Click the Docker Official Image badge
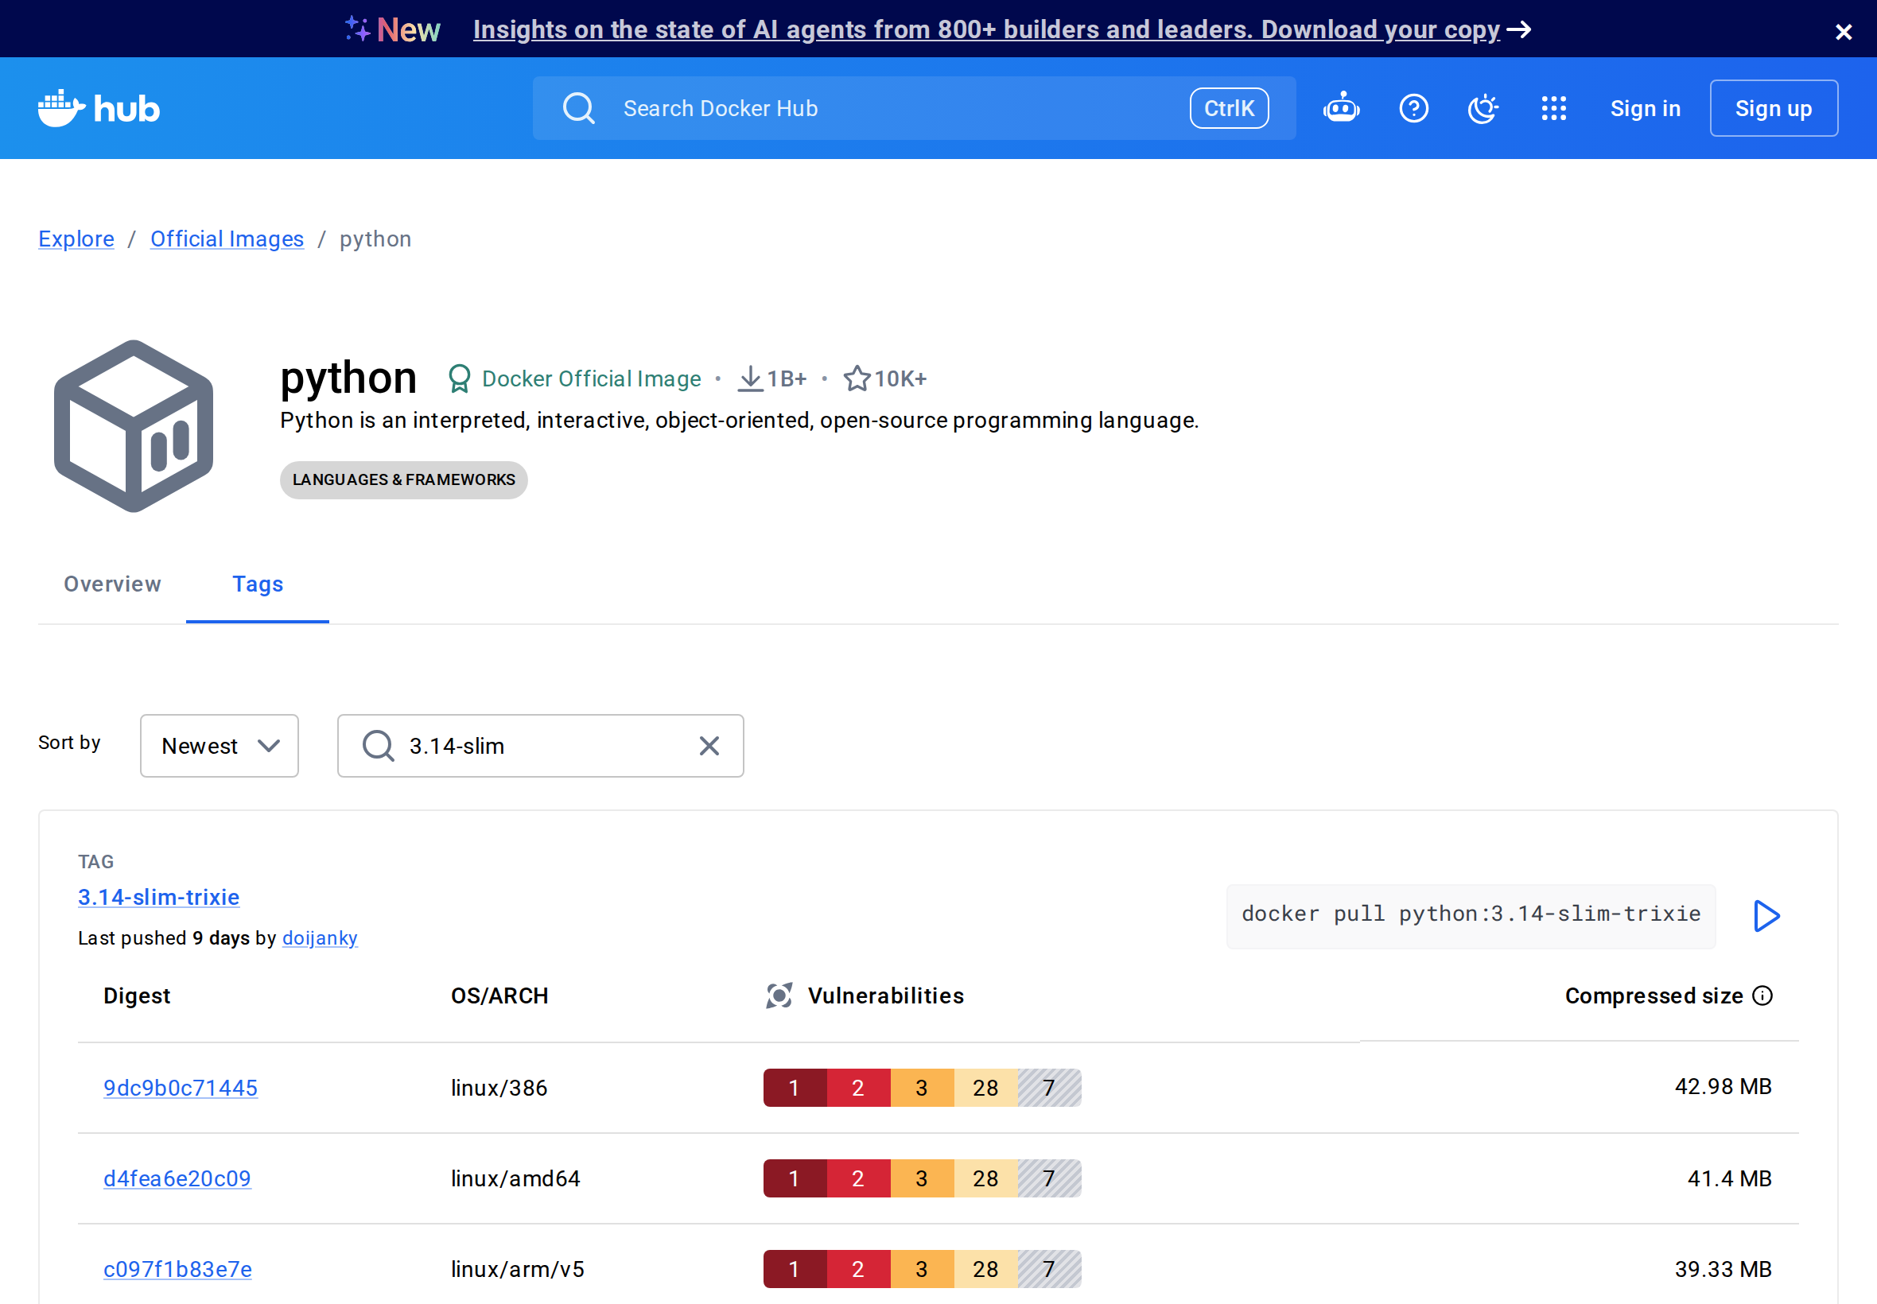This screenshot has height=1304, width=1877. (x=574, y=378)
